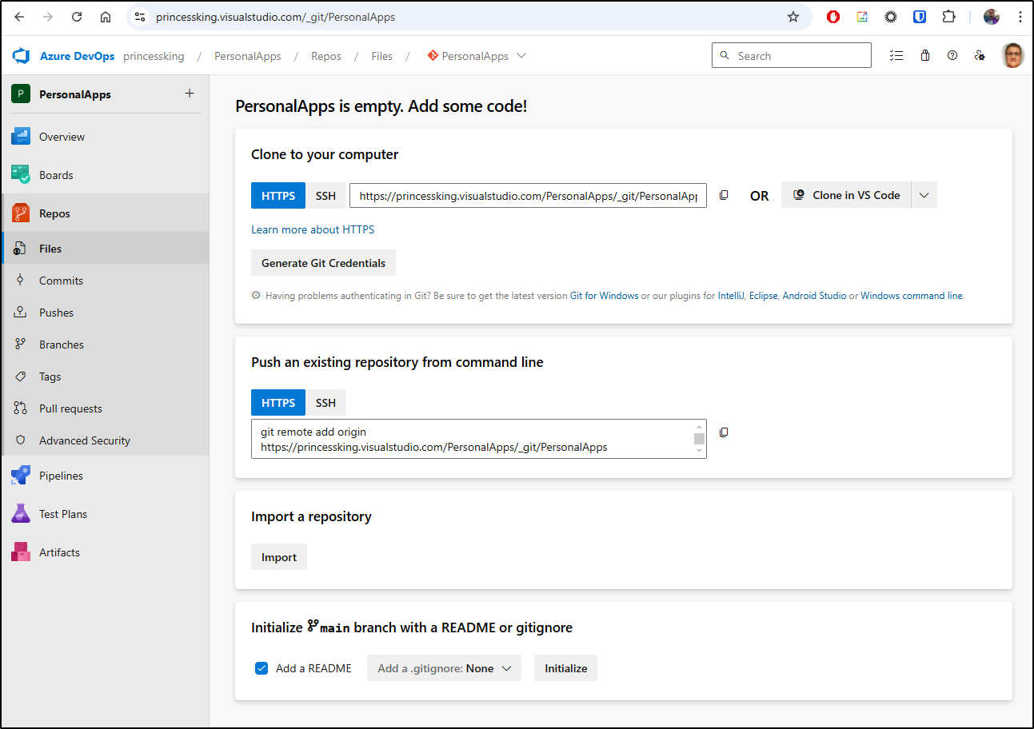1034x729 pixels.
Task: Reload the page with browser refresh icon
Action: point(77,17)
